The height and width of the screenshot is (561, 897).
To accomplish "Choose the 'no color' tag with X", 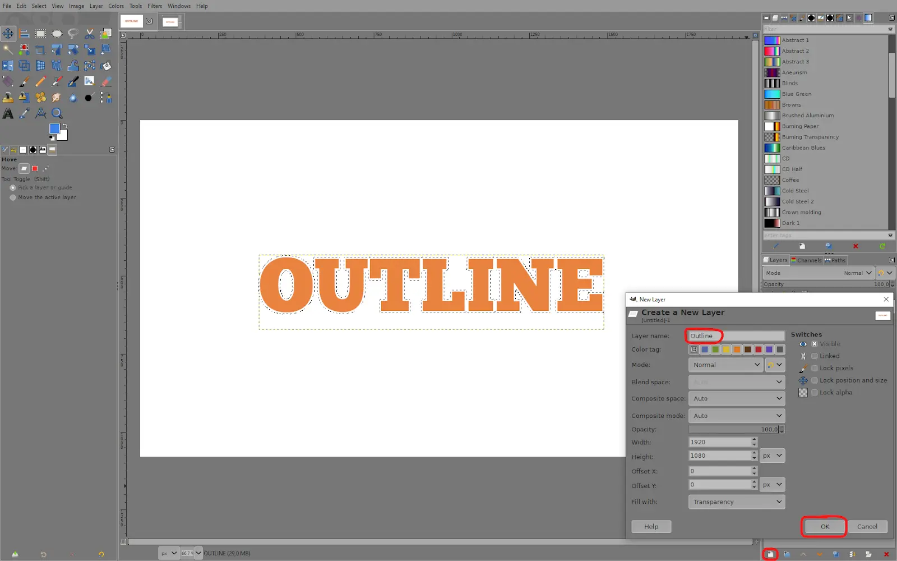I will click(x=694, y=350).
